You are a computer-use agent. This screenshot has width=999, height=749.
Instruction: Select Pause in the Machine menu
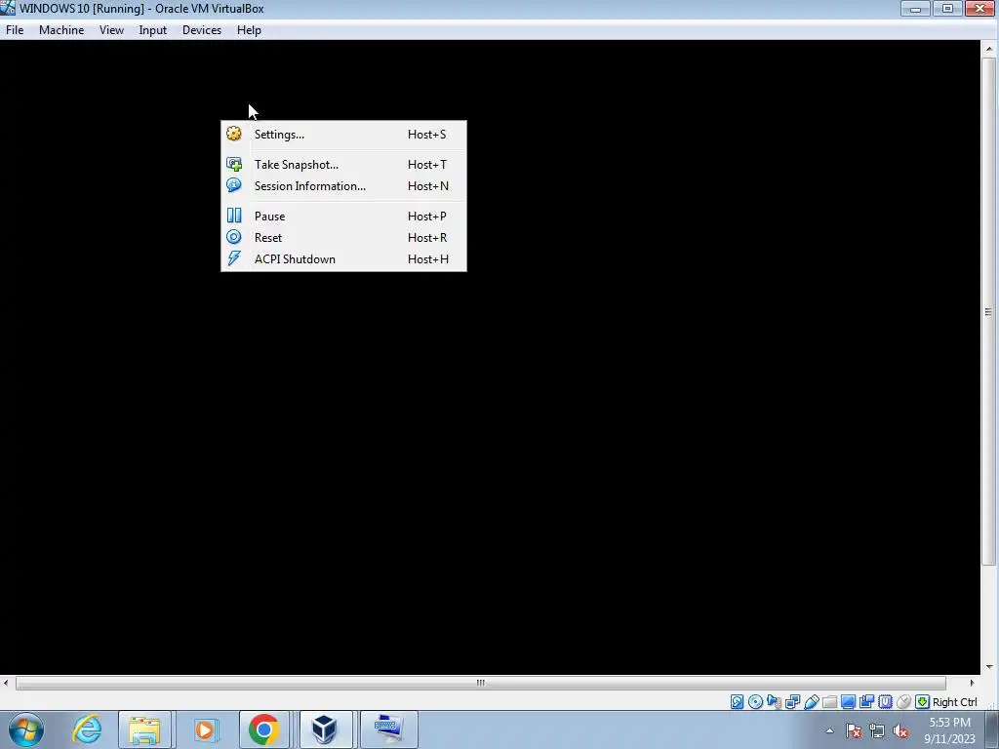click(x=343, y=216)
